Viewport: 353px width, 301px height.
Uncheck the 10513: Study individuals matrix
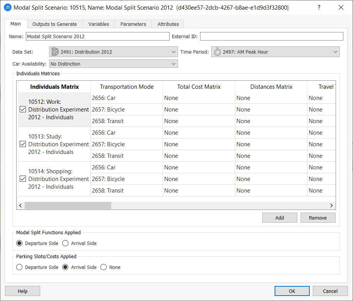[x=22, y=144]
